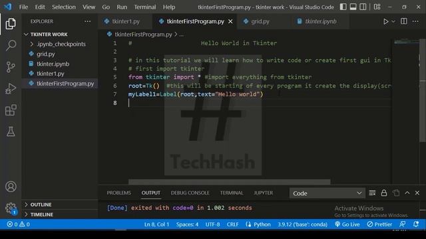The image size is (426, 239).
Task: Toggle output scroll lock
Action: [x=384, y=193]
